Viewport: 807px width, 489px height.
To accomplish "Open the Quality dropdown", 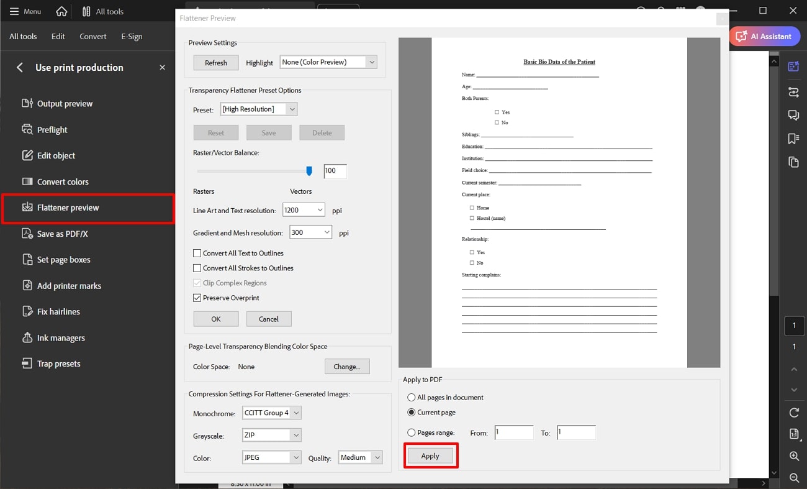I will pyautogui.click(x=360, y=457).
